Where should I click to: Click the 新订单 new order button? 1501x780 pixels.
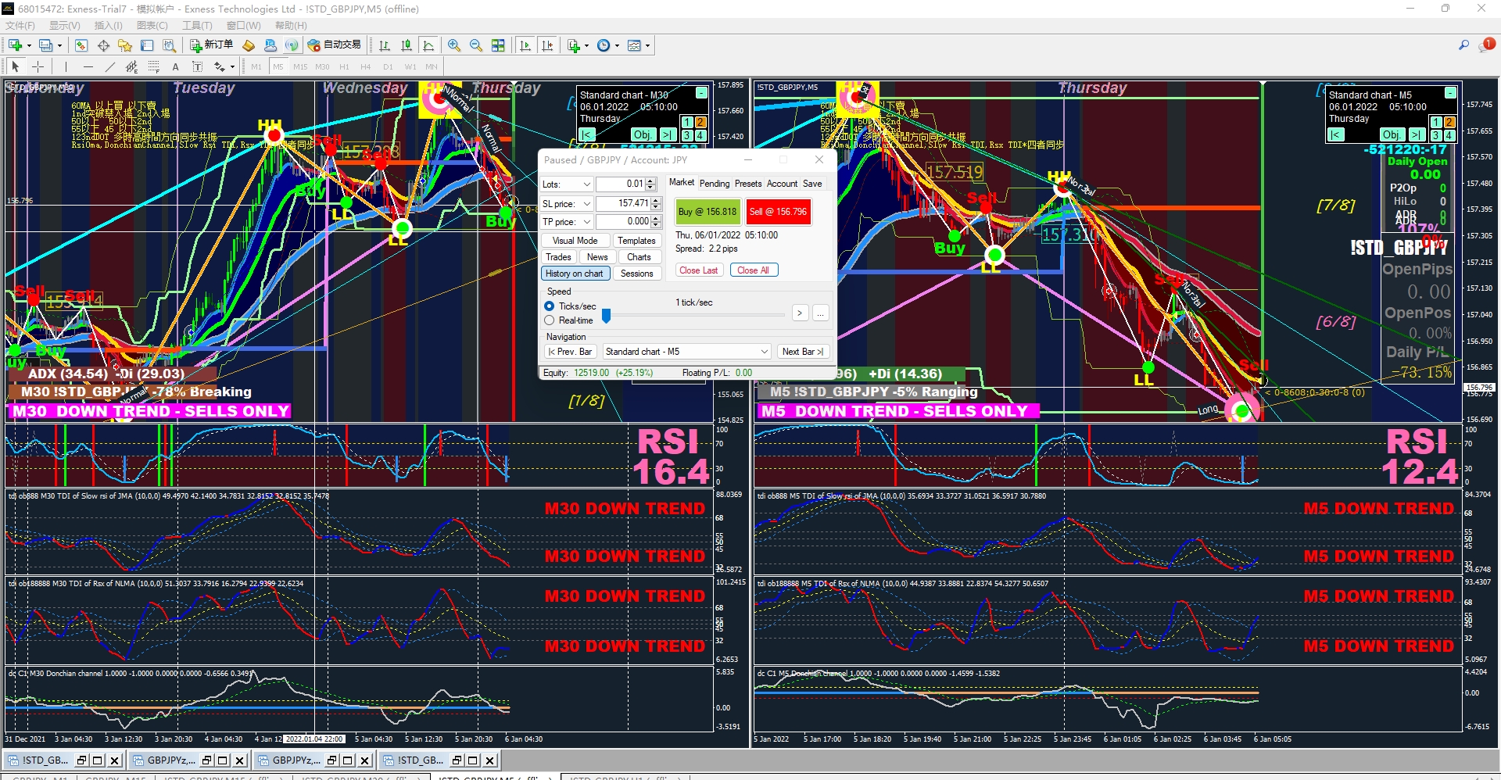pos(211,45)
